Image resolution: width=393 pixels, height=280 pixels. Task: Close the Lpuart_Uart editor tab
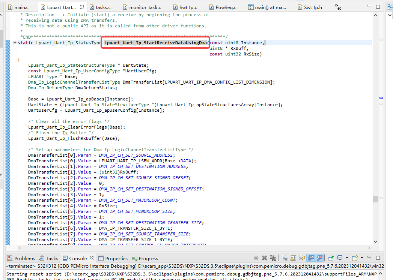coord(82,7)
